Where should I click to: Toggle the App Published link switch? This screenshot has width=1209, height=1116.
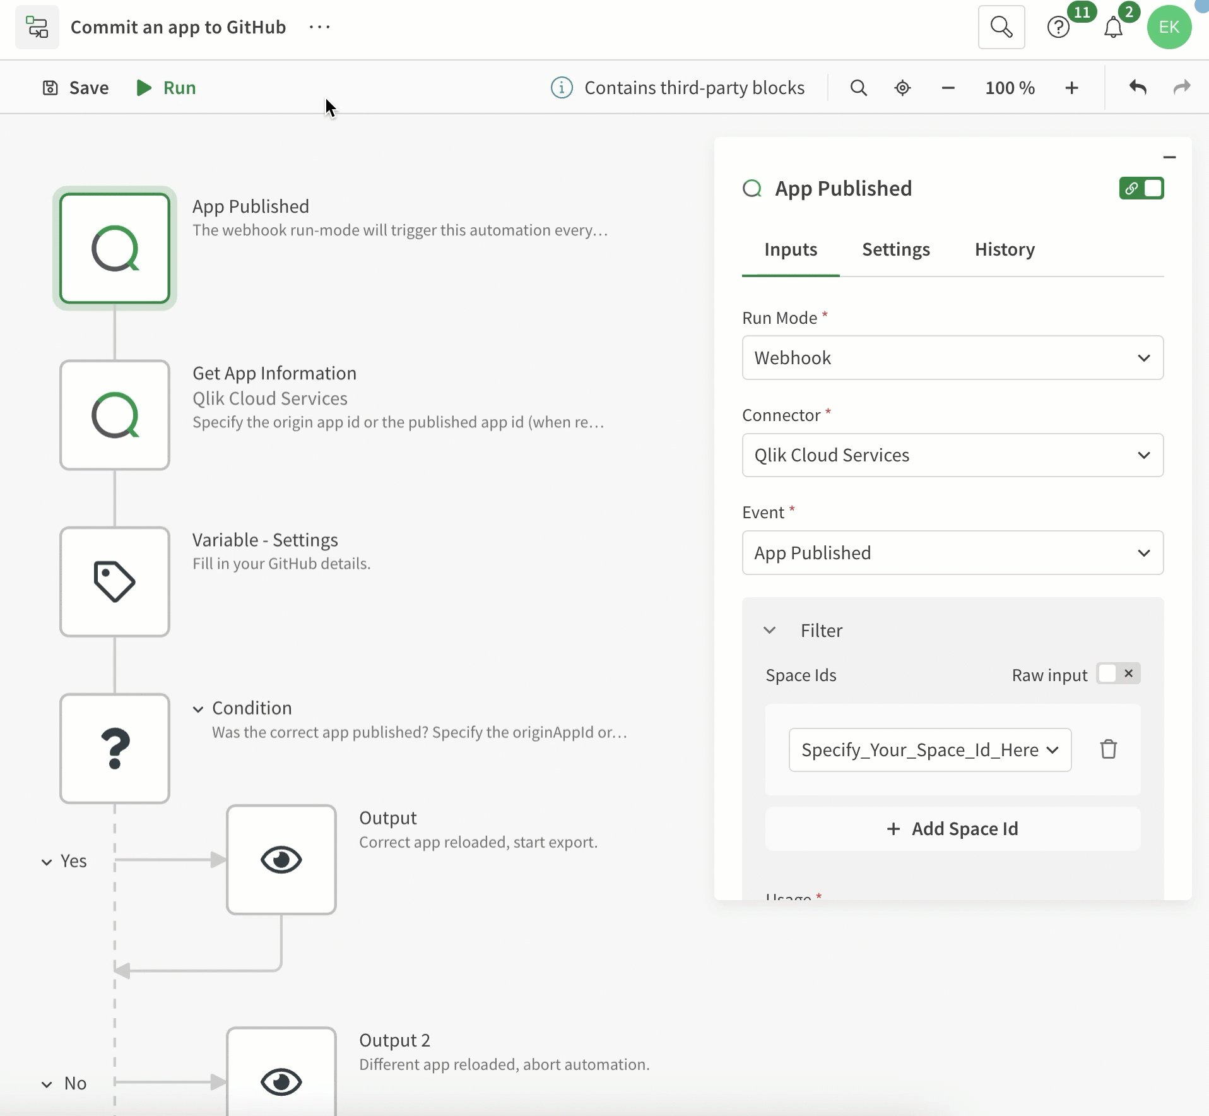[1141, 188]
